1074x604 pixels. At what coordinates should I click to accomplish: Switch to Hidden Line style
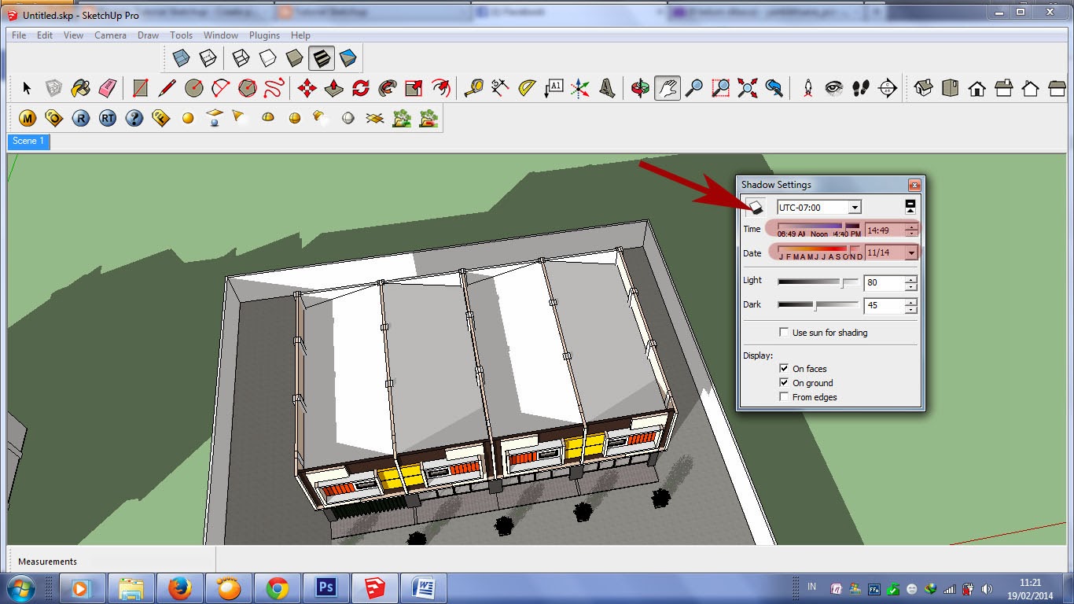point(267,58)
